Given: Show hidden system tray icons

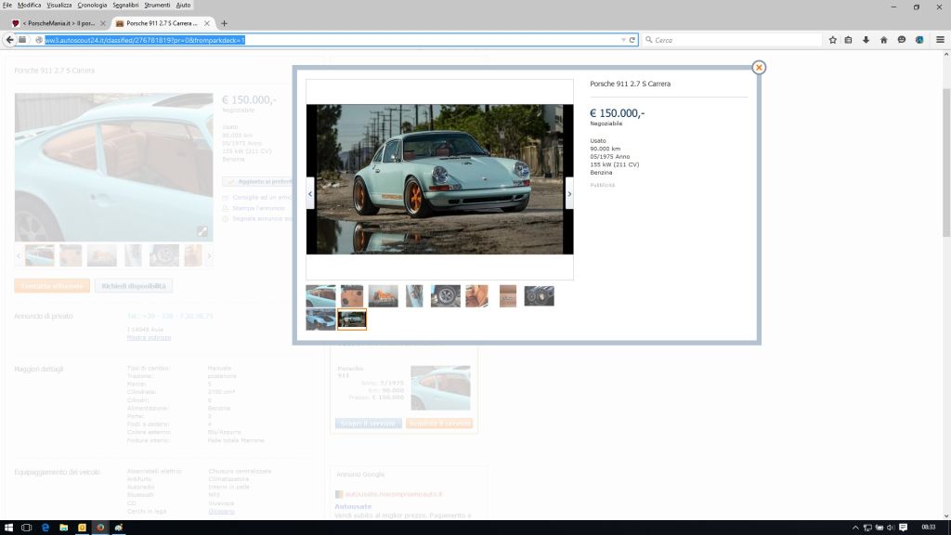Looking at the screenshot, I should (x=855, y=528).
